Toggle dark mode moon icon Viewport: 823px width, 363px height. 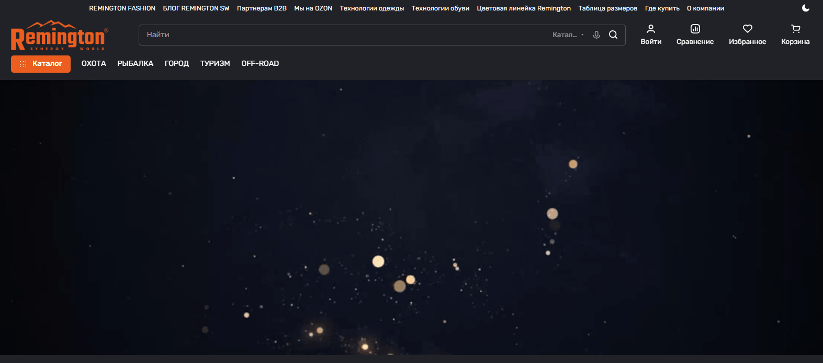click(x=805, y=8)
